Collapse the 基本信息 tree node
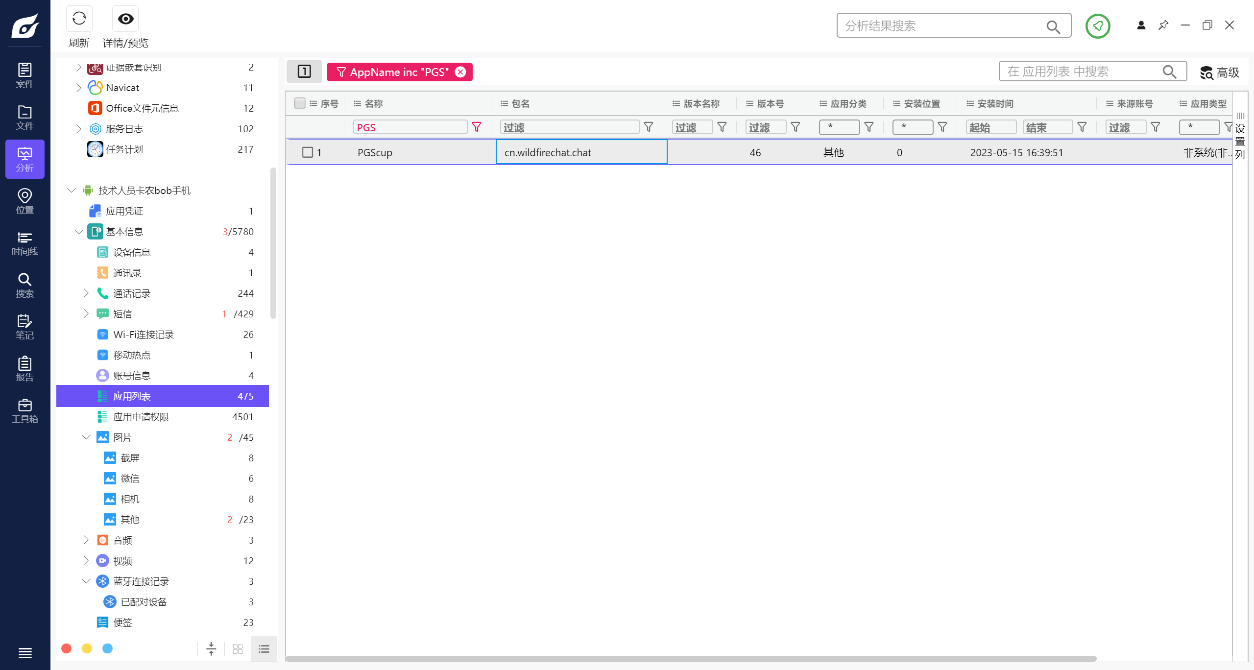 tap(79, 231)
